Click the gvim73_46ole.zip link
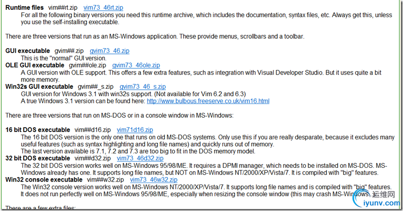 136,65
